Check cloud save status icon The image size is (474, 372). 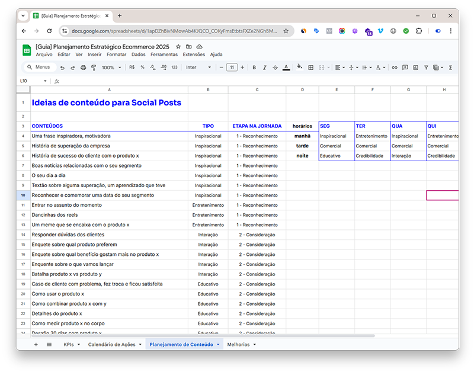point(199,47)
